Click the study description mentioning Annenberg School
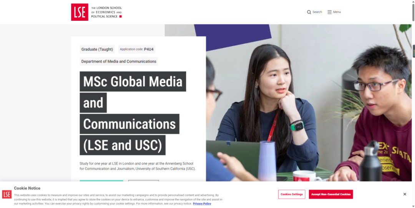This screenshot has height=208, width=415. click(x=138, y=166)
